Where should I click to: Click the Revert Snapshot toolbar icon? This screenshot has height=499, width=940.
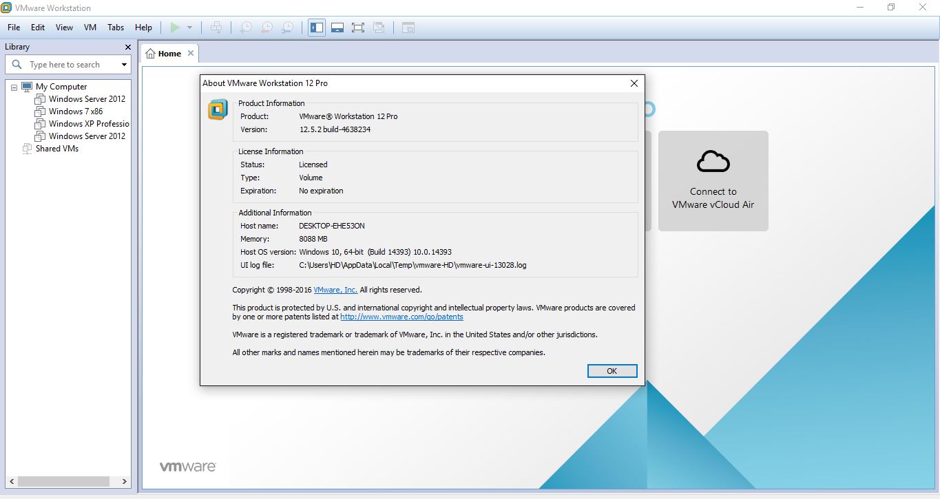[266, 27]
